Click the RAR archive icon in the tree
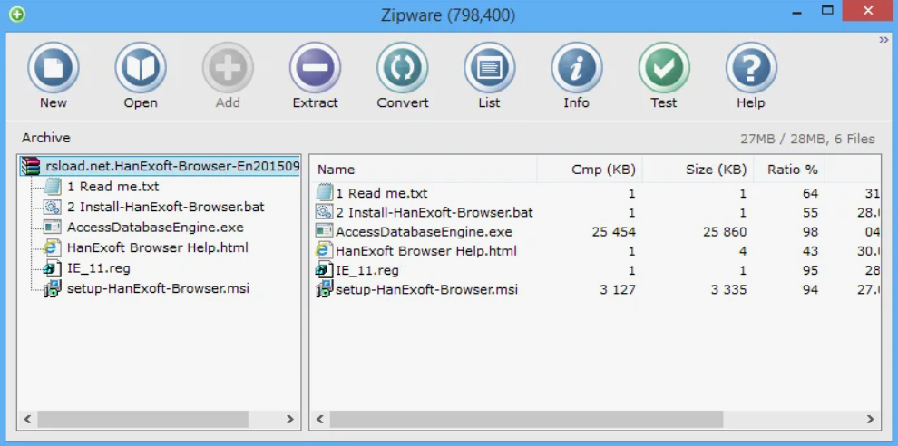This screenshot has height=446, width=898. click(31, 166)
